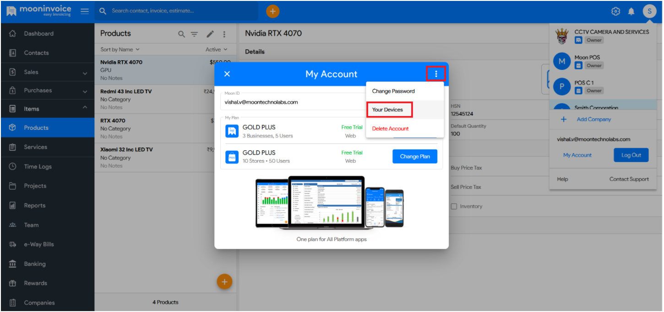664x312 pixels.
Task: Click the Reports chart icon in sidebar
Action: tap(13, 206)
